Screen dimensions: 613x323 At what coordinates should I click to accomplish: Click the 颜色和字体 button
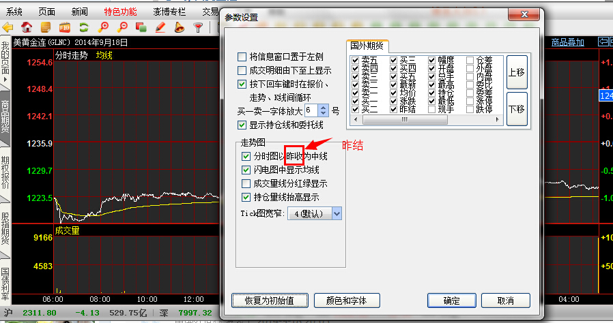pyautogui.click(x=347, y=300)
